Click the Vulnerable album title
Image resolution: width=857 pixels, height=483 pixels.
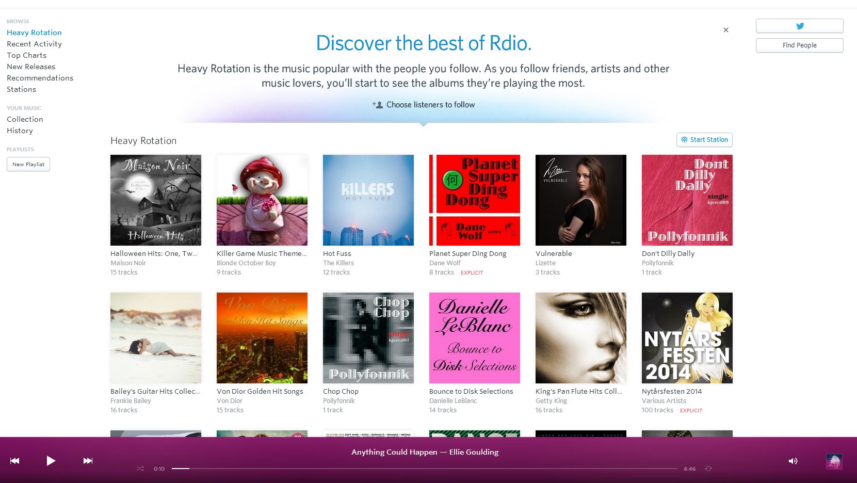point(554,253)
